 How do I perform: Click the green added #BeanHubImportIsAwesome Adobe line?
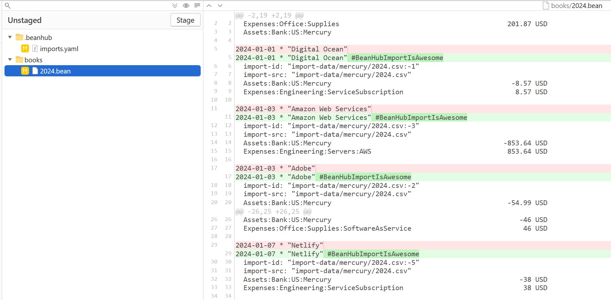[364, 177]
